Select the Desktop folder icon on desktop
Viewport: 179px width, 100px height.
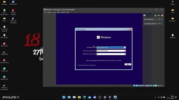(x=4, y=3)
